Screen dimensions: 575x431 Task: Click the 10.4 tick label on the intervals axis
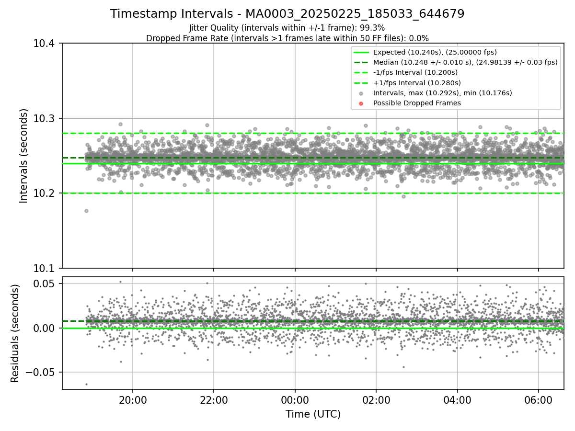coord(45,44)
